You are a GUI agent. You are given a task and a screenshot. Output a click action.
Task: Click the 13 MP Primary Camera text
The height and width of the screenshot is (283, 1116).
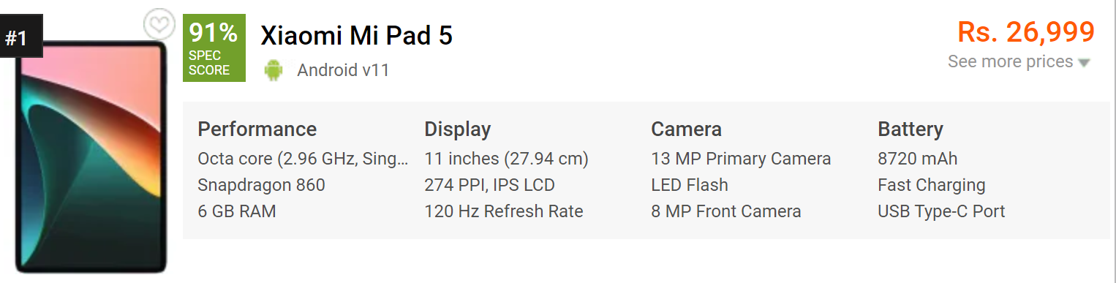tap(741, 159)
